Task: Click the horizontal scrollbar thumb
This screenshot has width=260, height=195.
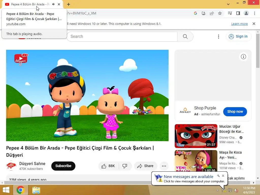Action: (127, 183)
